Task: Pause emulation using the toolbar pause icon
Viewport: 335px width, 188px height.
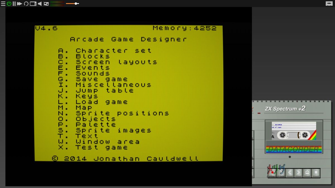Action: click(14, 4)
